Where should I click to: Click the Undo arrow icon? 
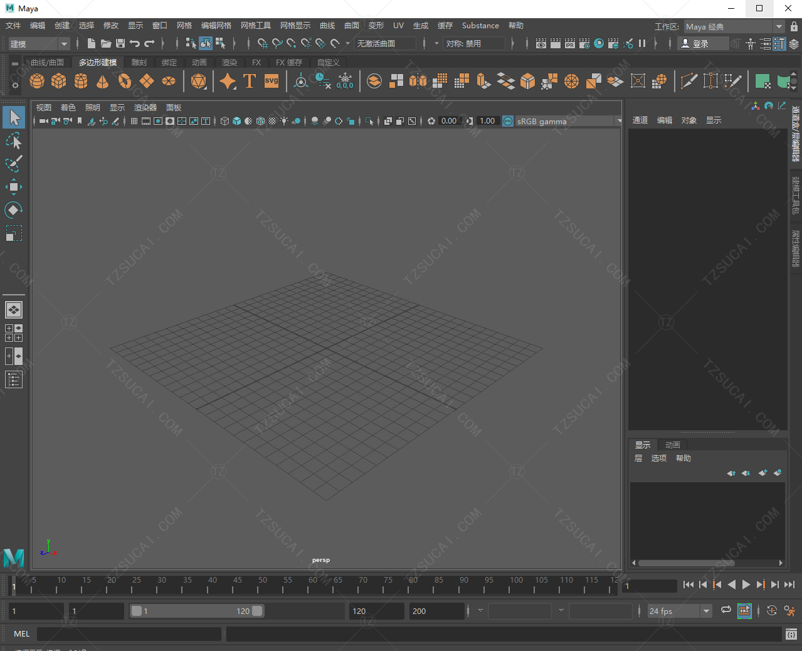(x=135, y=43)
